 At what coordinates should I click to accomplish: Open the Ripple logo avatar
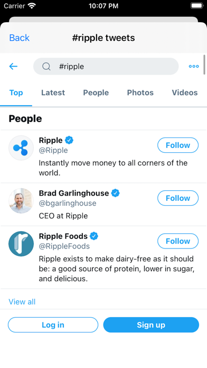pyautogui.click(x=21, y=148)
